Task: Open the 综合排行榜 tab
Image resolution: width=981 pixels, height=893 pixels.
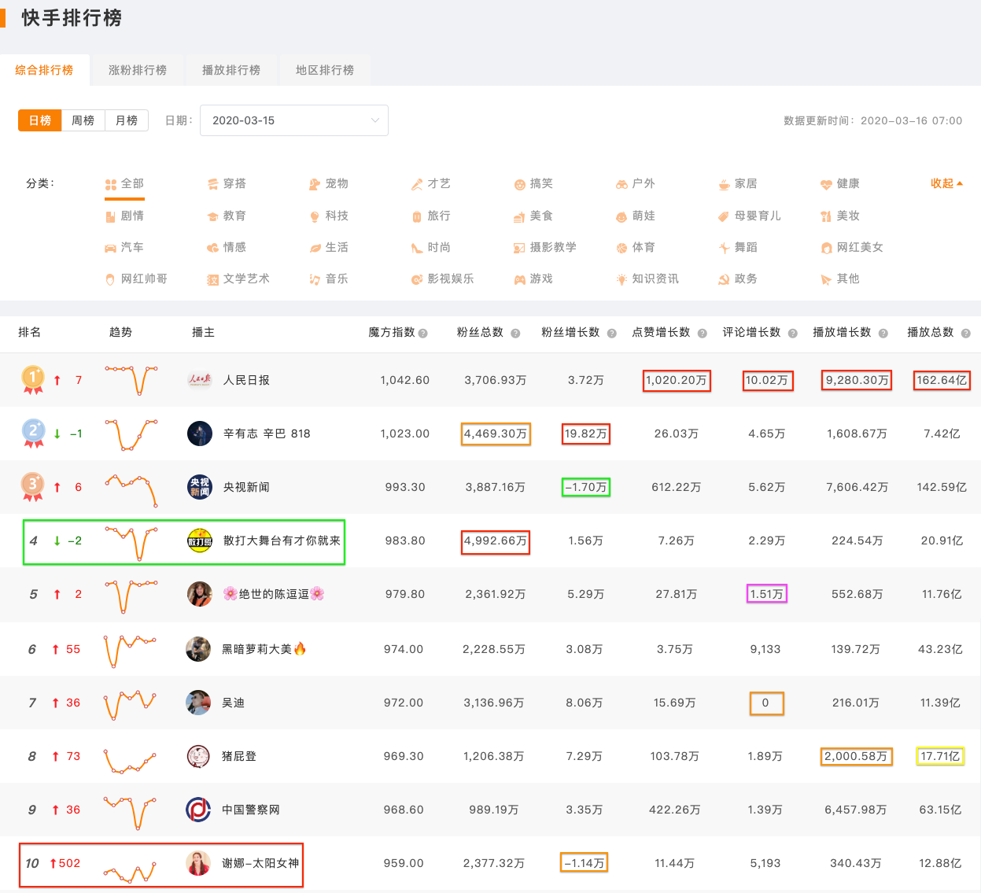Action: click(44, 70)
